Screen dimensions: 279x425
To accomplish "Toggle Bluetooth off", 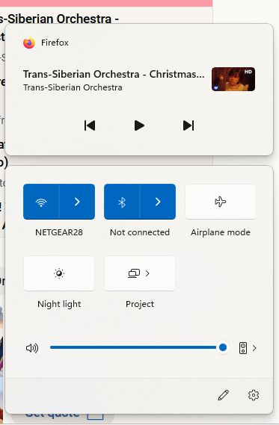I will (x=122, y=202).
